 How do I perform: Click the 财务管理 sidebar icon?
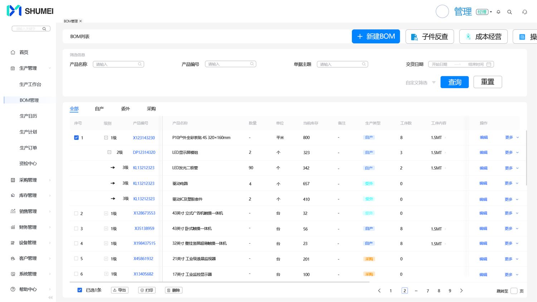click(13, 227)
